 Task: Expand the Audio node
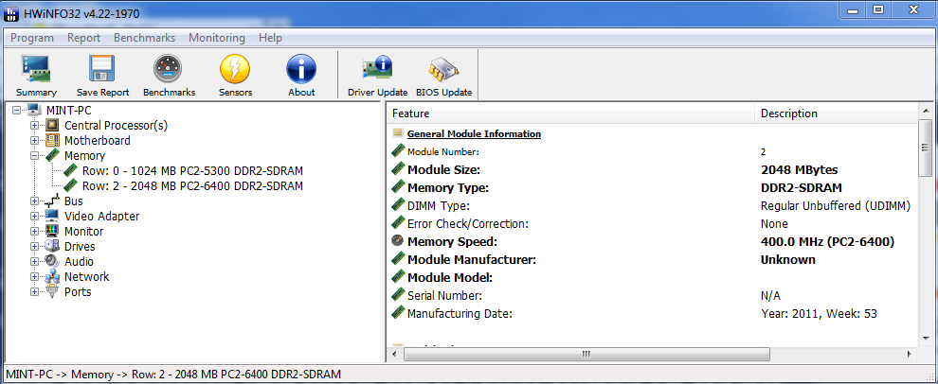tap(34, 262)
